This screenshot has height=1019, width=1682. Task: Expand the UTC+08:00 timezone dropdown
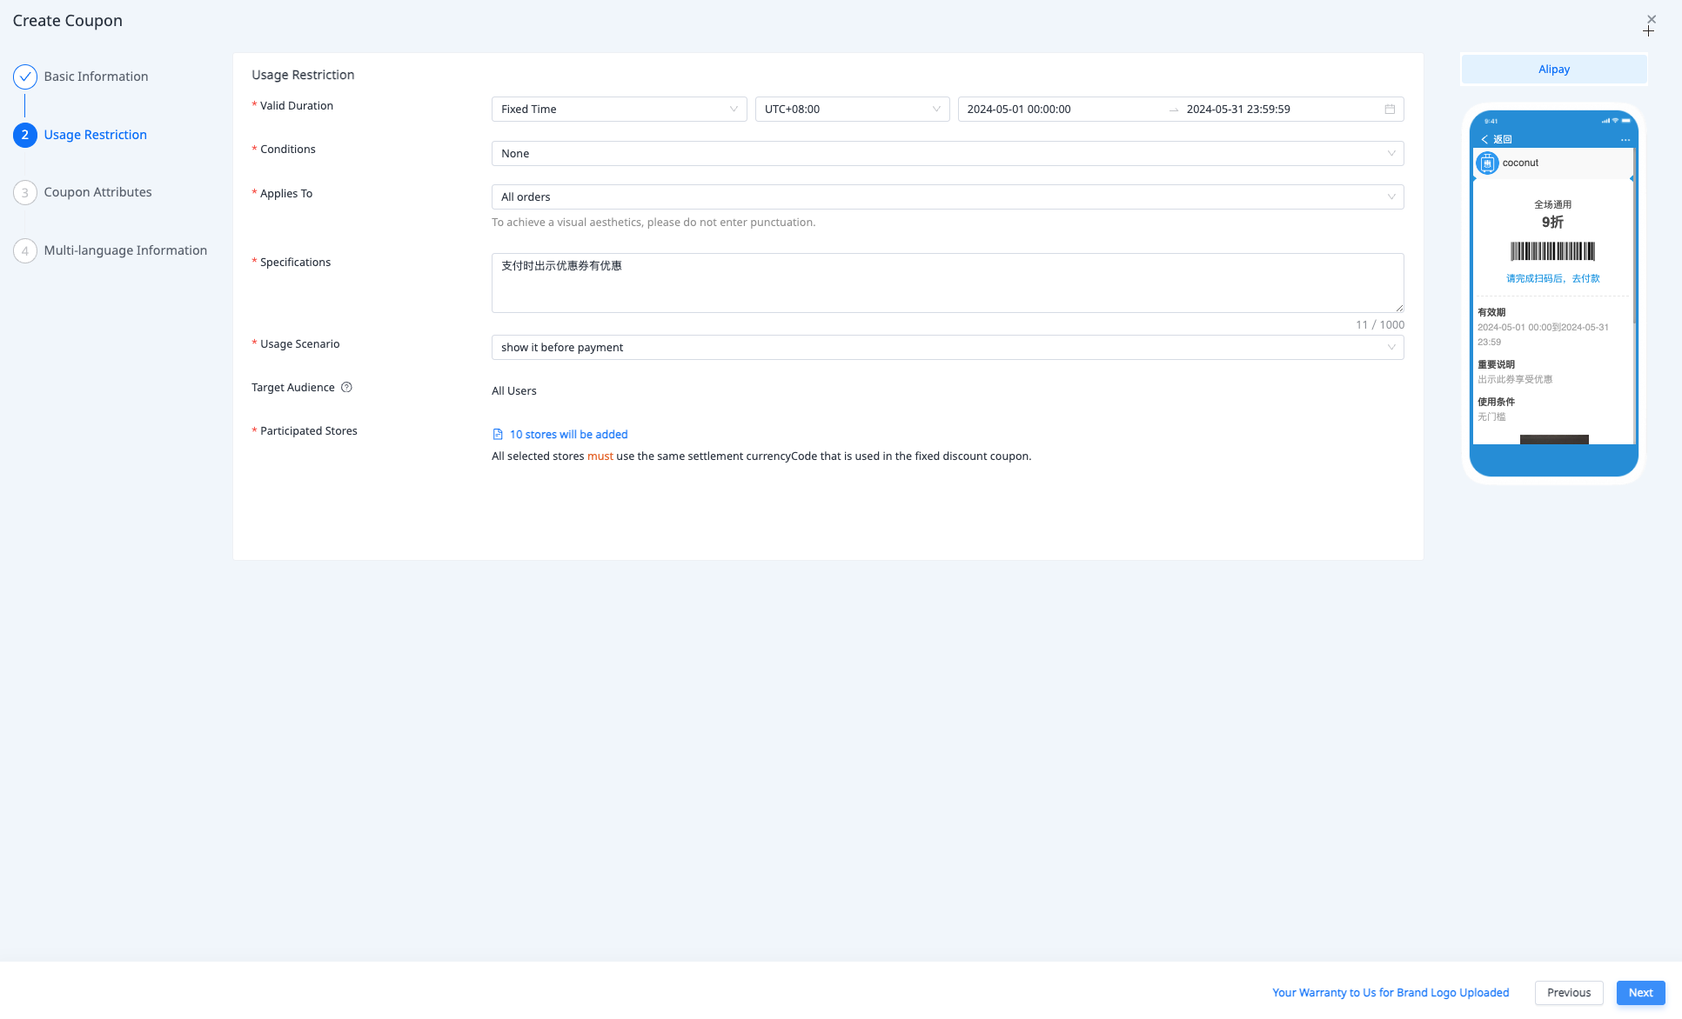click(x=851, y=110)
